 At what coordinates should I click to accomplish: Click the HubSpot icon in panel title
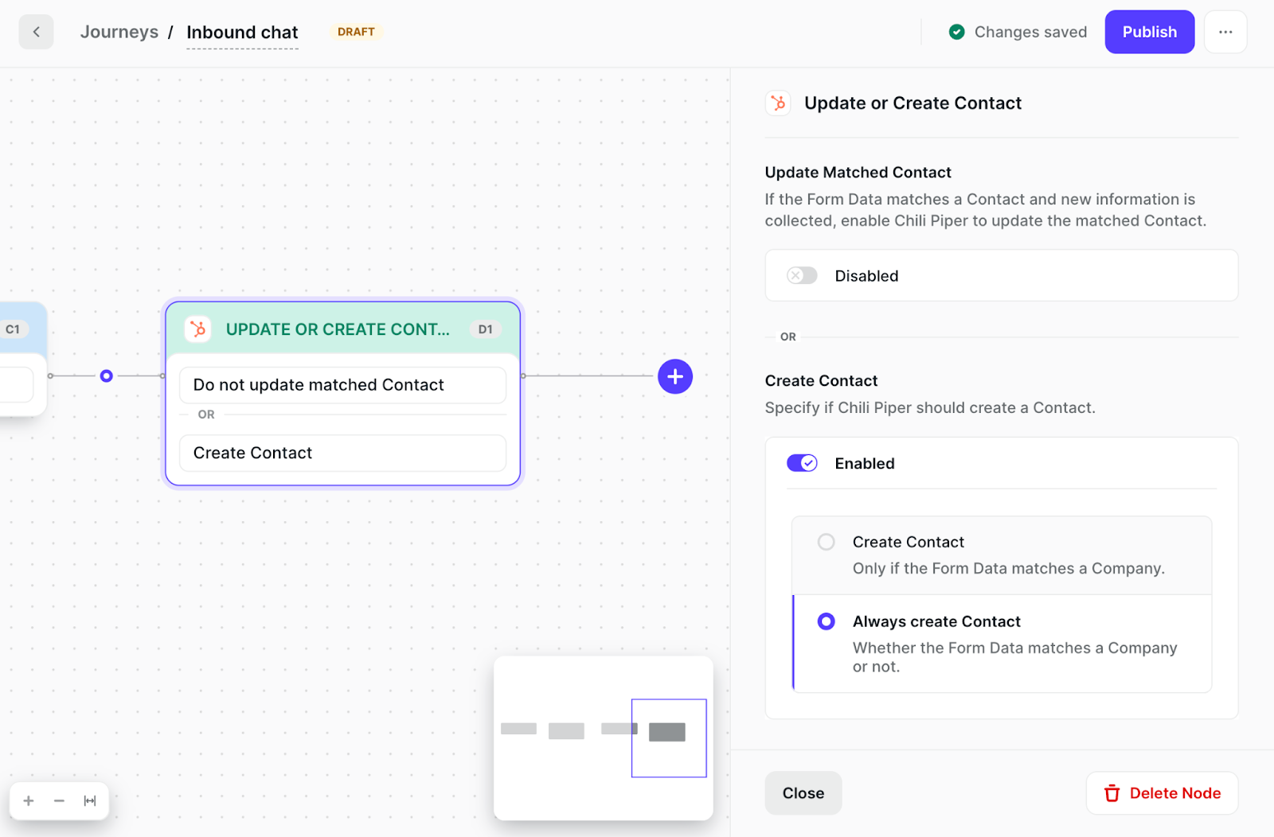778,103
